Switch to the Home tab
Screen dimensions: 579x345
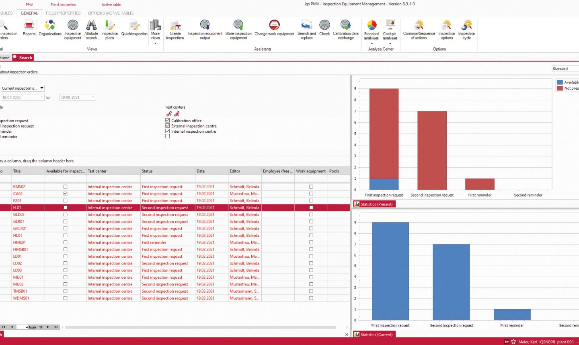(4, 57)
